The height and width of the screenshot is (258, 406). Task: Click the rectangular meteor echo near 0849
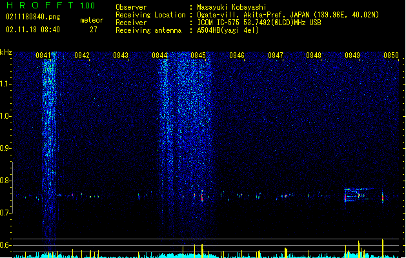click(360, 195)
